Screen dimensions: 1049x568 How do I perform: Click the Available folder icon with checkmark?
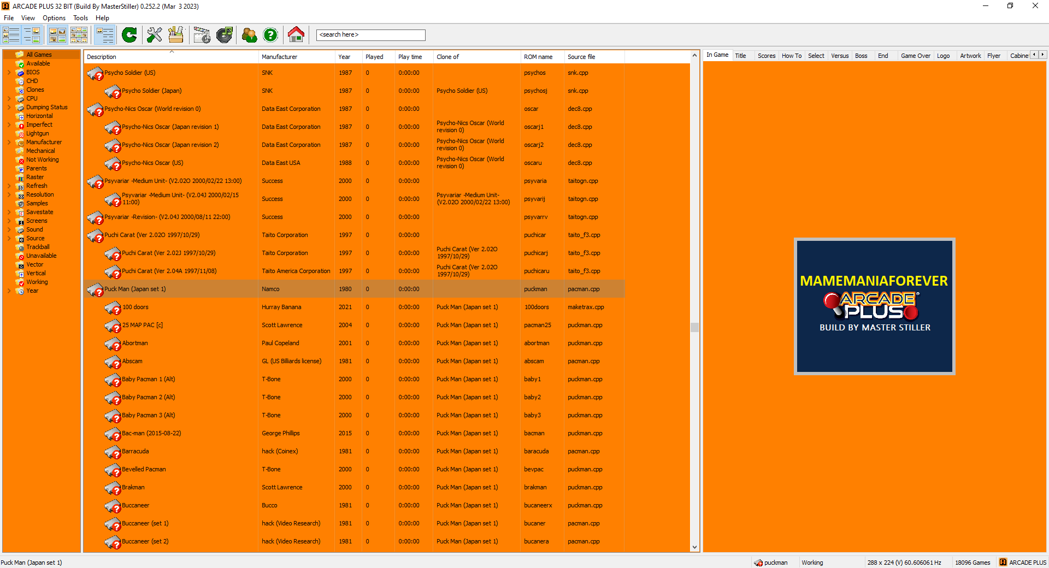coord(20,63)
